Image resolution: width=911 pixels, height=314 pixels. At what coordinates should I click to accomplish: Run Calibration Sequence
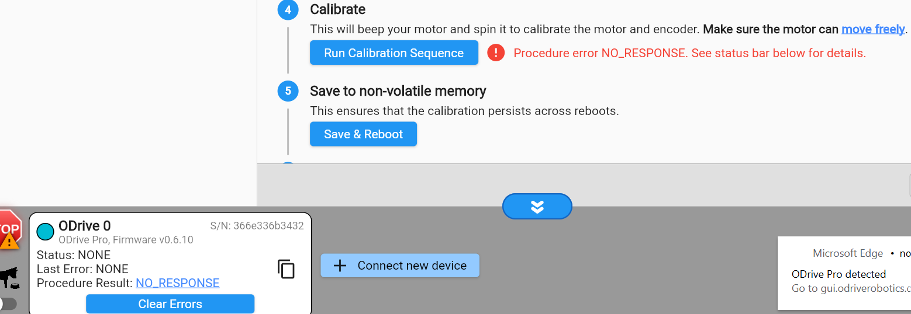coord(394,53)
